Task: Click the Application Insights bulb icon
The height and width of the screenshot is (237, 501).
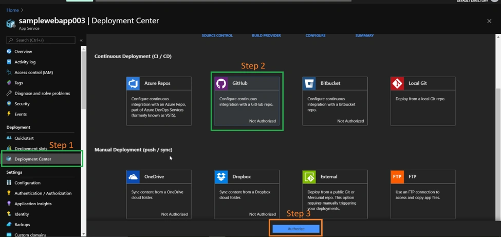Action: 9,204
